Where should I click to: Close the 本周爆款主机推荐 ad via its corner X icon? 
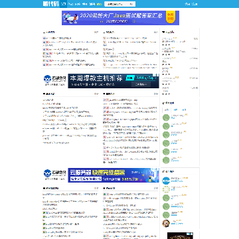157,75
